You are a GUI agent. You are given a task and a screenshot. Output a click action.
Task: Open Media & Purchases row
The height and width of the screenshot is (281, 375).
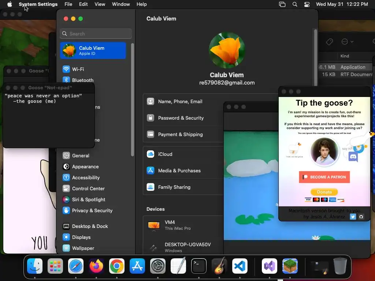pyautogui.click(x=183, y=171)
